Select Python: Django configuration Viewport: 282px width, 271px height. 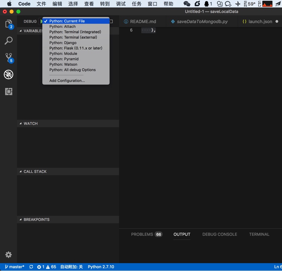(x=76, y=43)
